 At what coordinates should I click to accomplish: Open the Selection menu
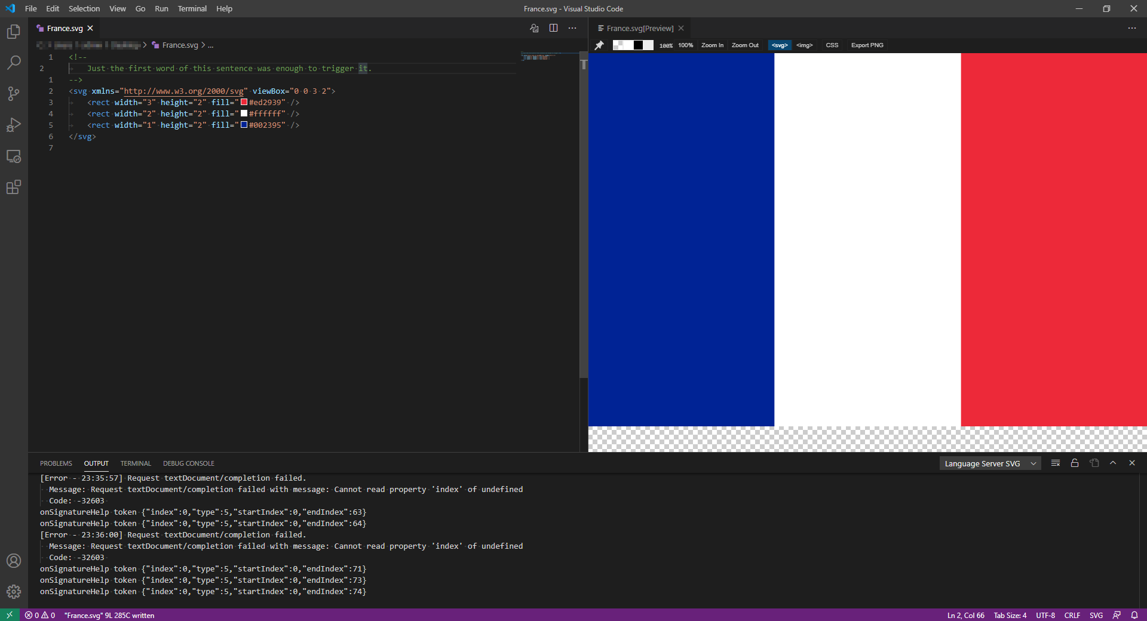(84, 8)
